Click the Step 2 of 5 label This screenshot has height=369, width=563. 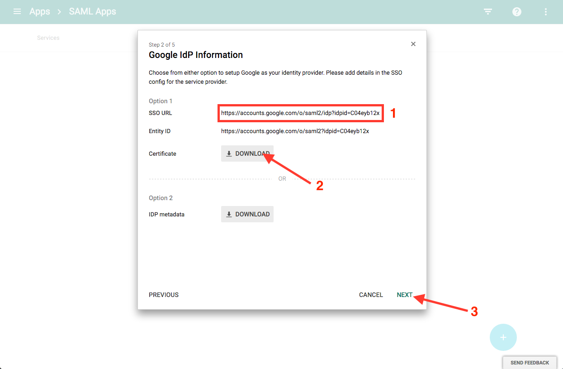tap(162, 44)
